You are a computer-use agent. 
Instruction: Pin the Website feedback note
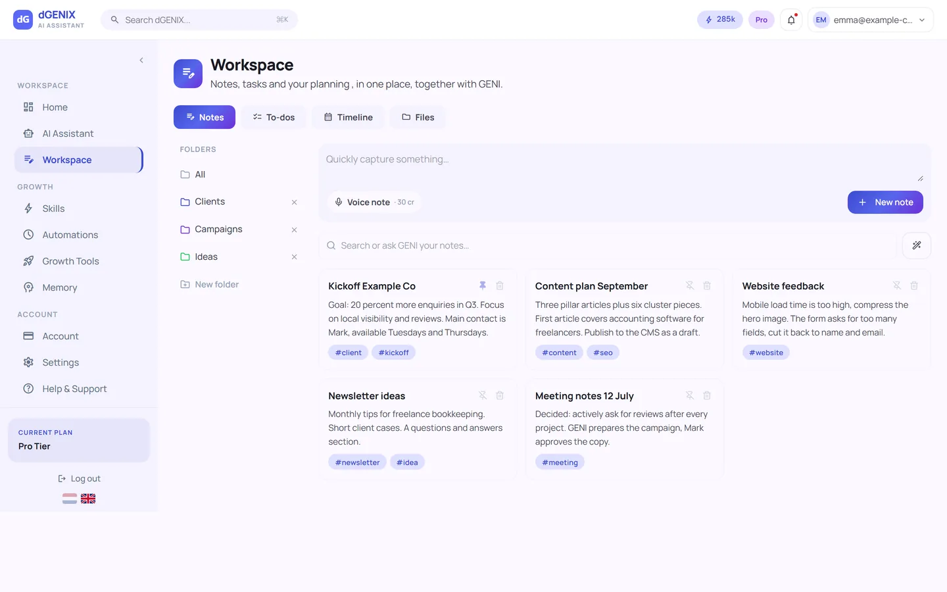tap(897, 285)
